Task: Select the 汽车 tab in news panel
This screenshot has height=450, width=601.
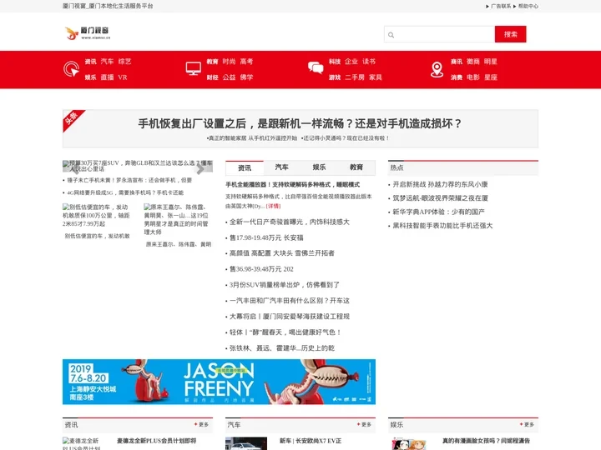Action: [x=282, y=167]
